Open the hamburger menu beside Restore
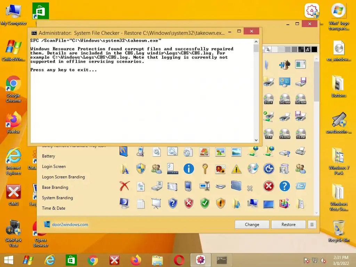The image size is (356, 267). point(312,225)
